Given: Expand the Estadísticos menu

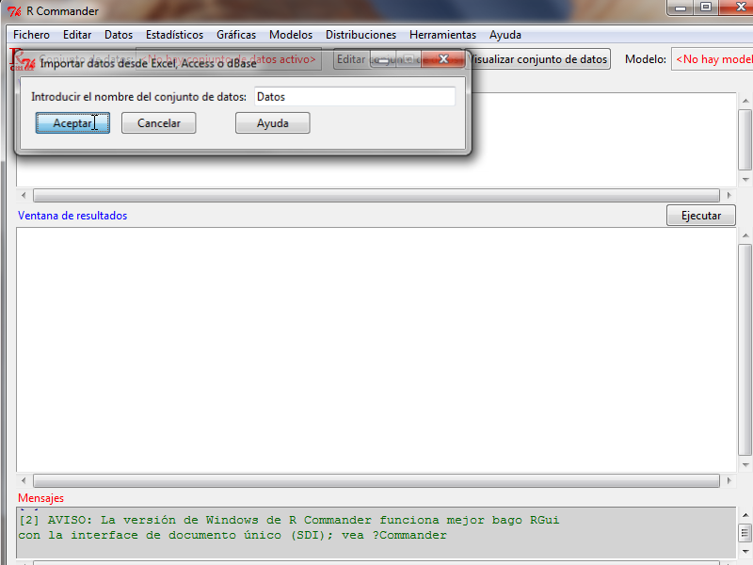Looking at the screenshot, I should click(174, 35).
